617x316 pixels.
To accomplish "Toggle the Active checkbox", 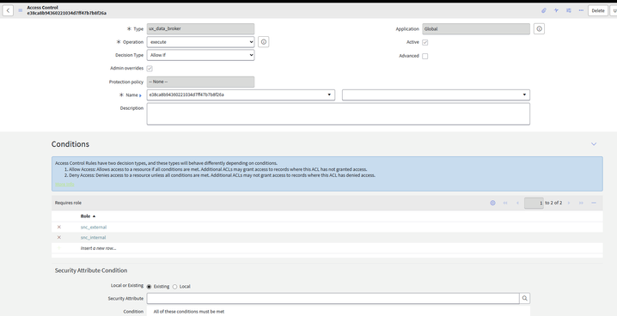I will click(425, 42).
